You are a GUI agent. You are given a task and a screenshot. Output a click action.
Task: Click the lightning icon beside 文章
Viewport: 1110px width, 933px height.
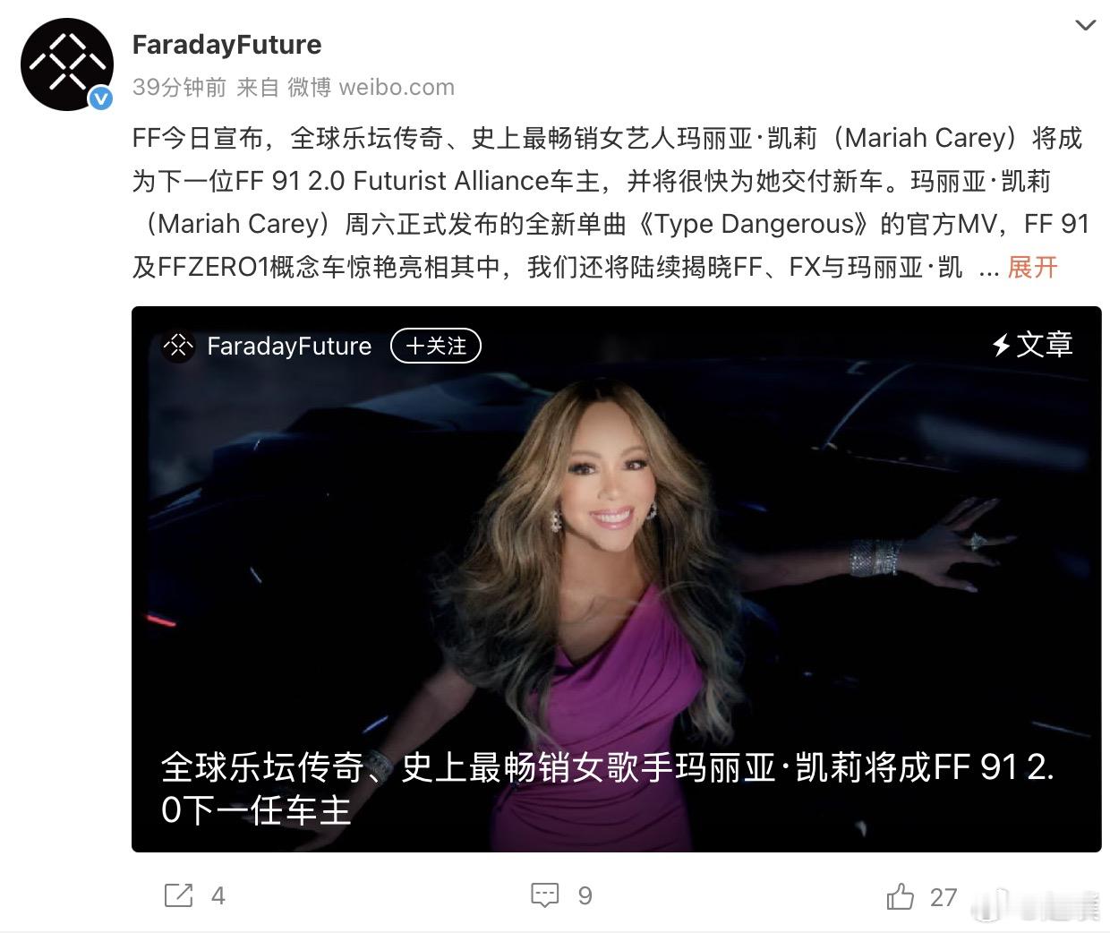(1002, 345)
